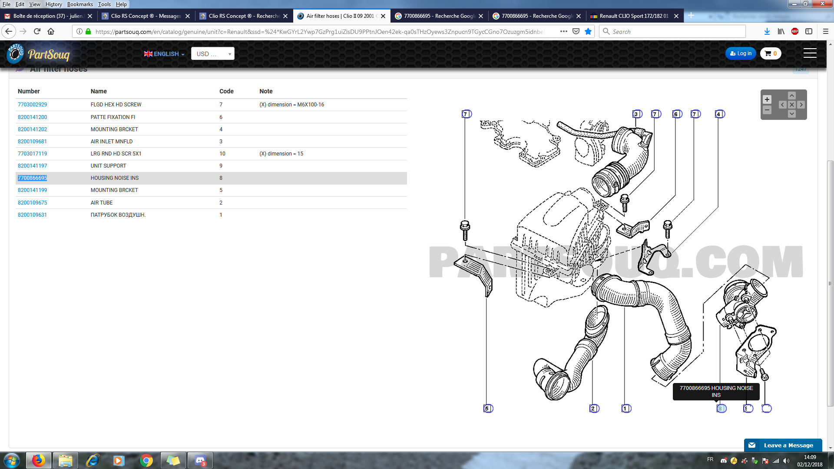
Task: Click callout number 4 on the diagram
Action: (719, 114)
